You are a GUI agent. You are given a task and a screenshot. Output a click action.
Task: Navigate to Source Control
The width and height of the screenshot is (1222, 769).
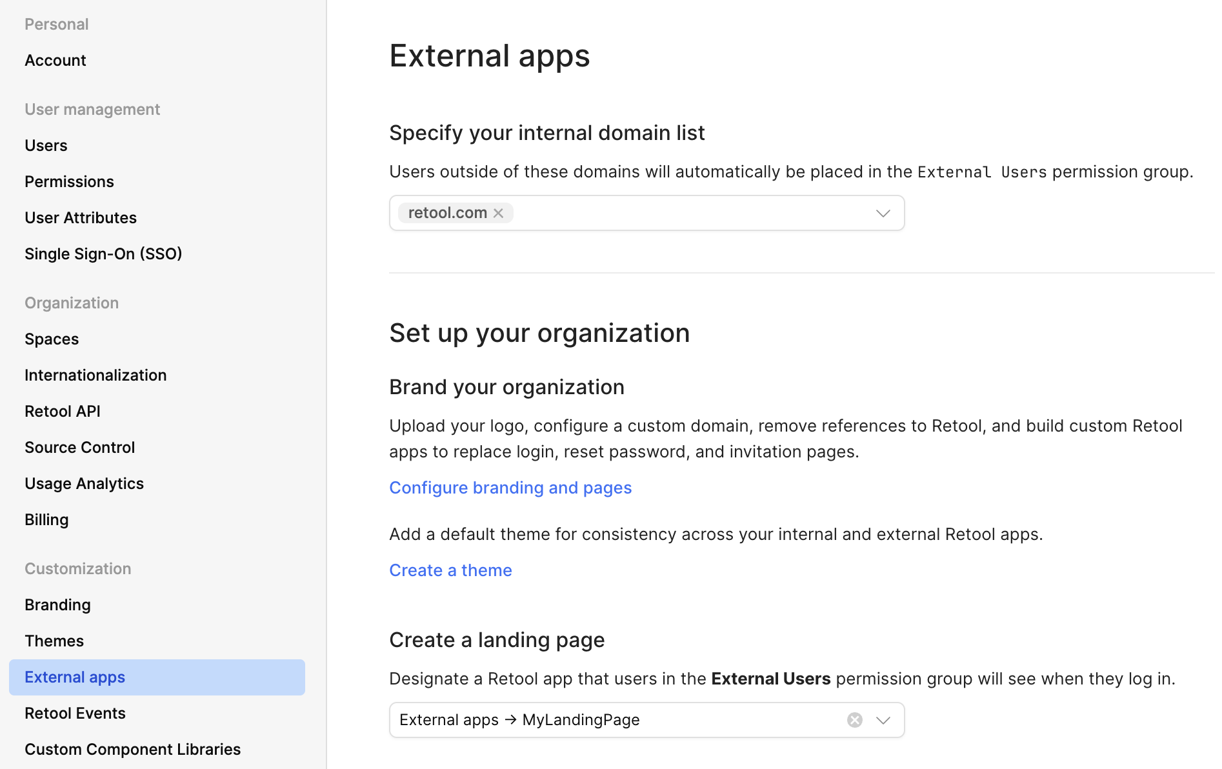79,448
